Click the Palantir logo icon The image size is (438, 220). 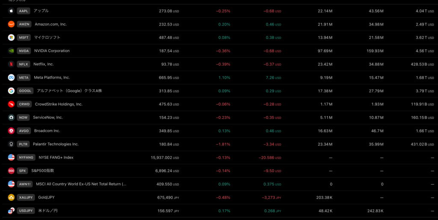pyautogui.click(x=11, y=144)
